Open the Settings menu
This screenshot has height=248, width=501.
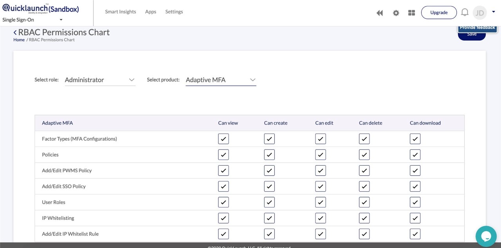(x=174, y=12)
